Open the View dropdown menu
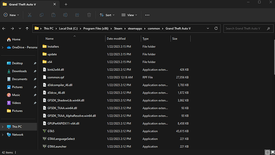The image size is (275, 155). pos(129,15)
